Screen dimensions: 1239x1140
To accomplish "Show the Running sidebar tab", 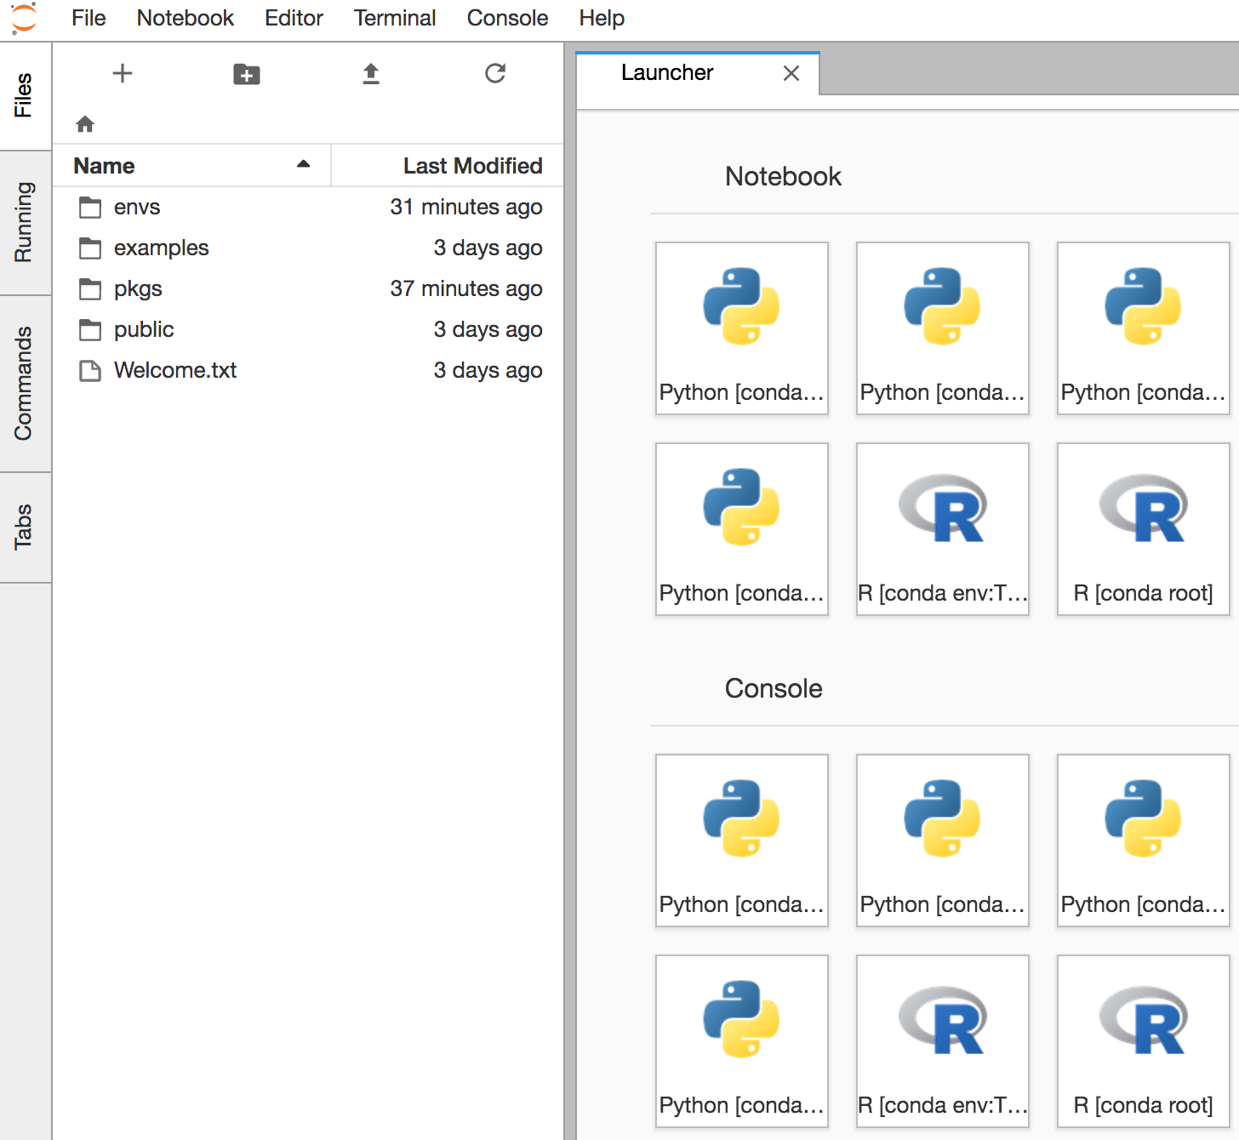I will [26, 223].
